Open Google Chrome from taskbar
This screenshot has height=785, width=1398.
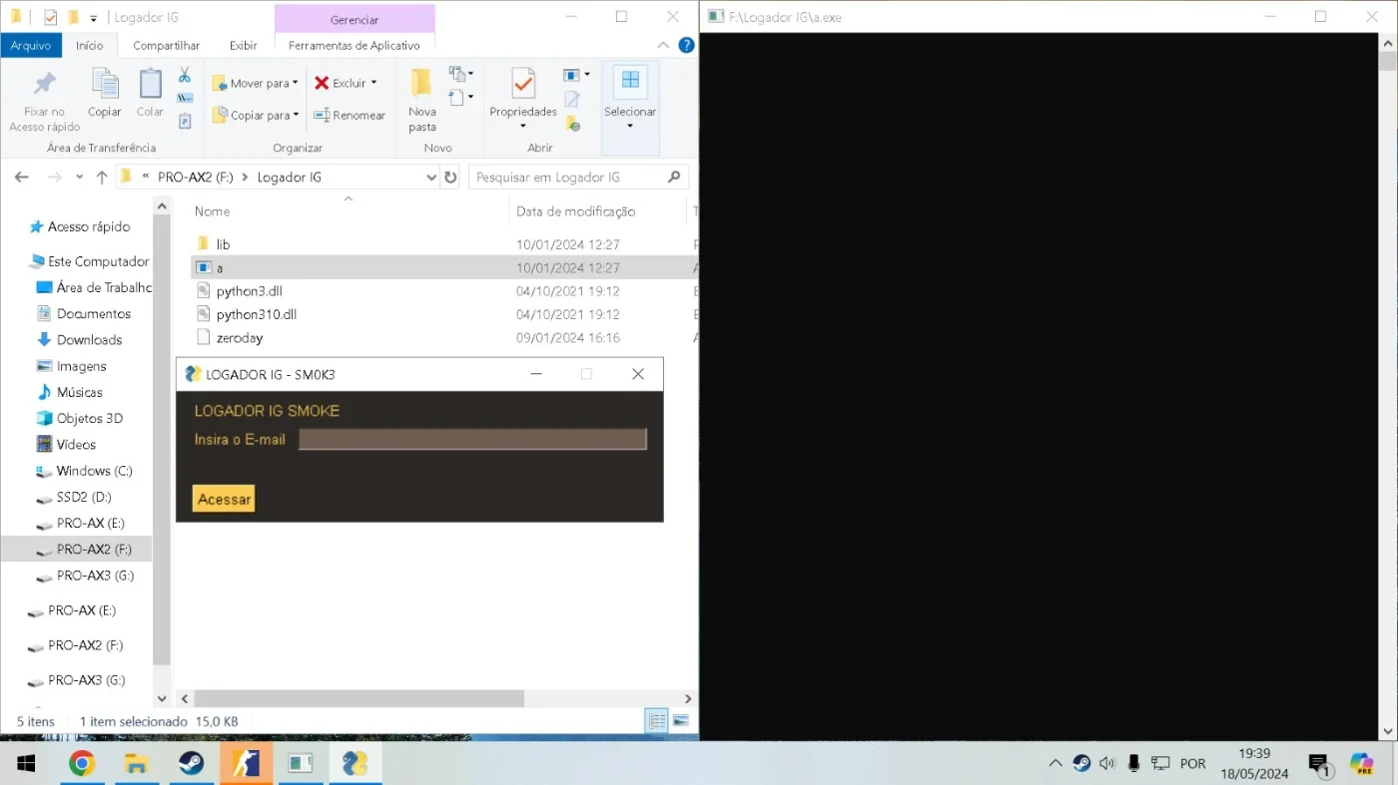82,764
